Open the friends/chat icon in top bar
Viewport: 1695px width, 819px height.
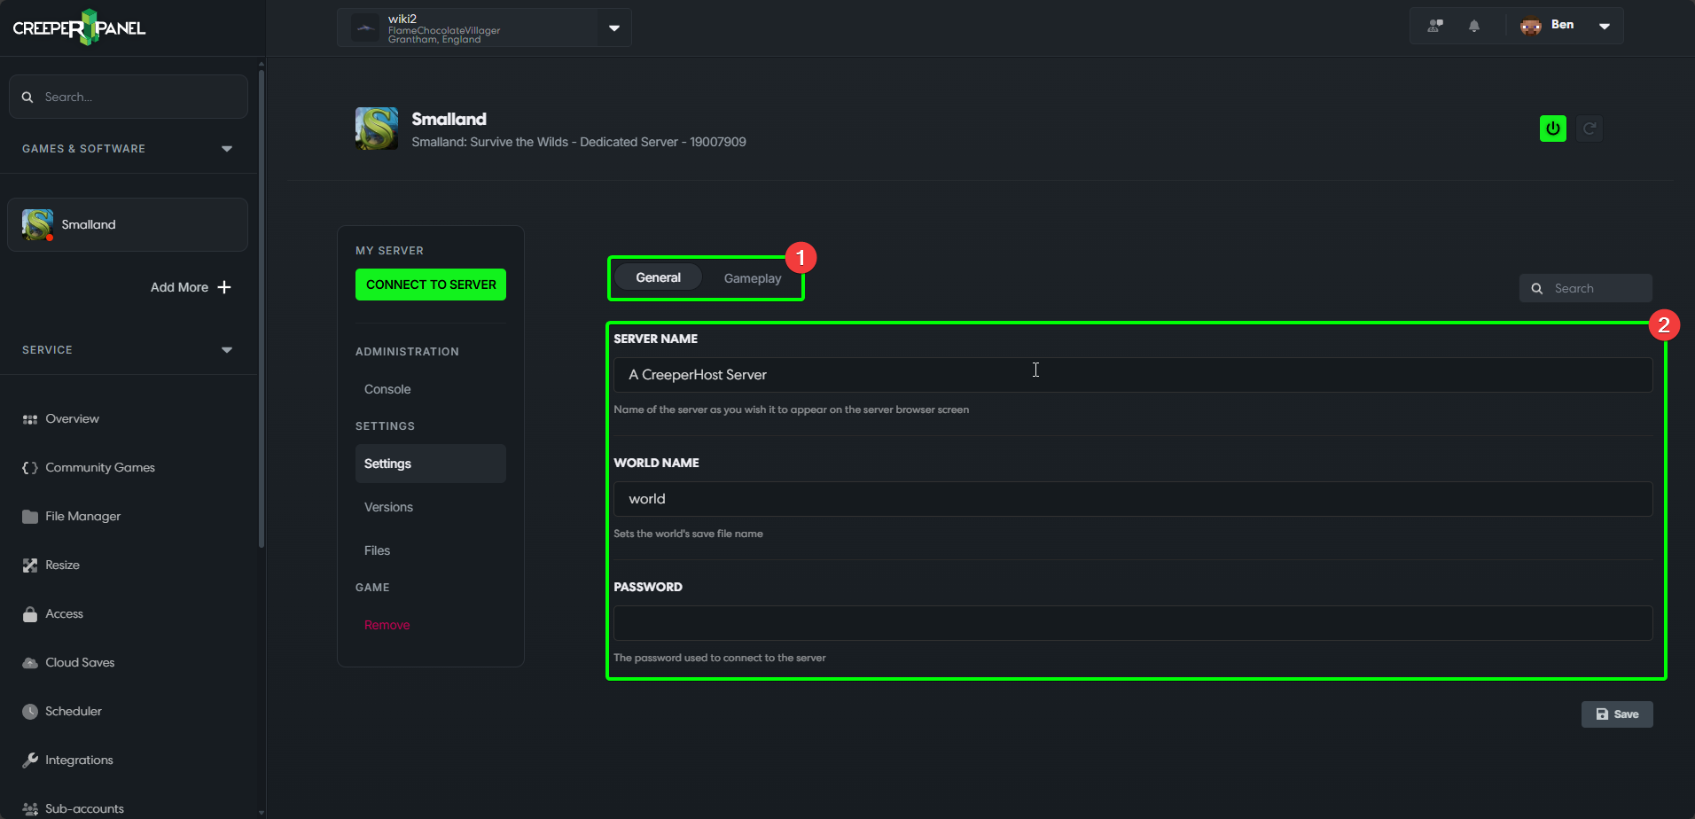[1435, 26]
